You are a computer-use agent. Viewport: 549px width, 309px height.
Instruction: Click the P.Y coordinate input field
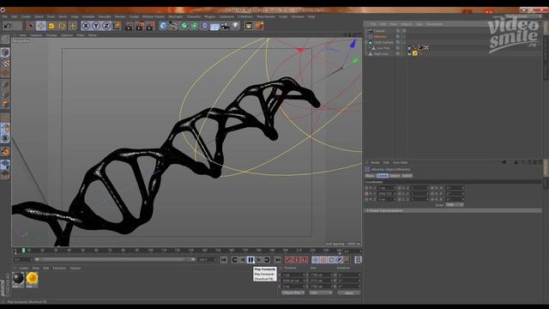(387, 193)
